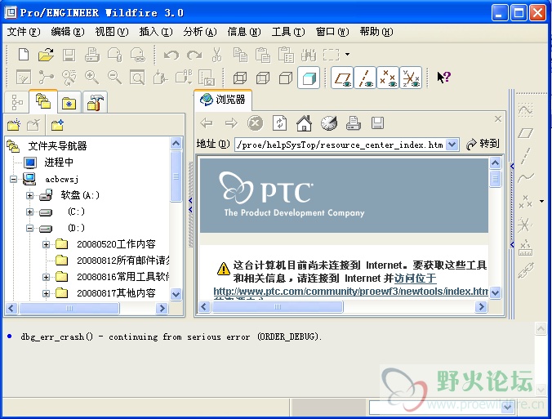
Task: Click the What's This context help icon
Action: point(443,77)
